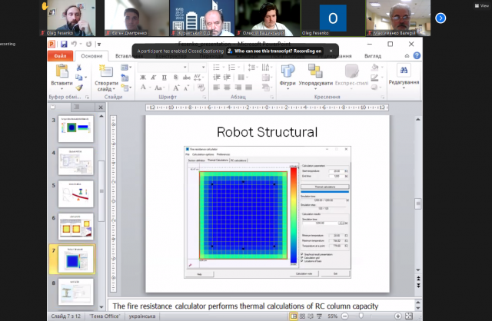
Task: Toggle text Shadow (S) formatting
Action: coord(175,77)
